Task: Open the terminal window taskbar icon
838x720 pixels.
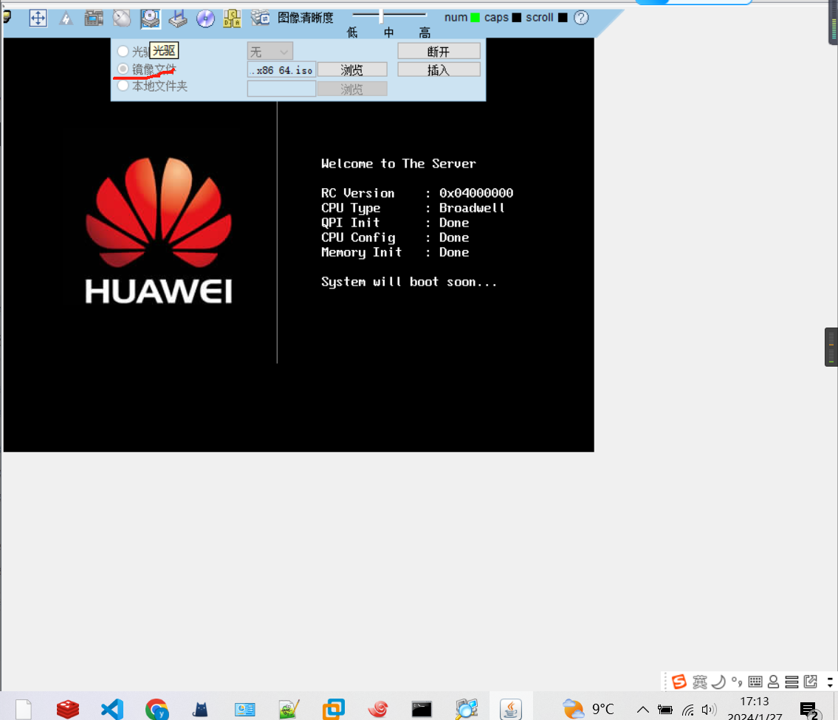Action: coord(422,710)
